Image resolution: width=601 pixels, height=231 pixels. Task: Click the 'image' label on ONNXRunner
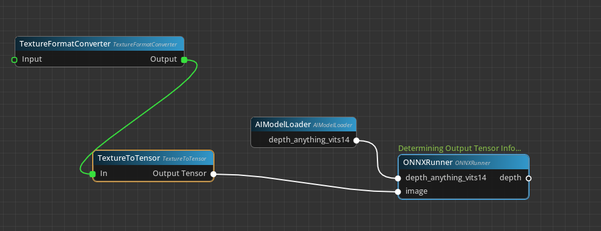pyautogui.click(x=417, y=191)
